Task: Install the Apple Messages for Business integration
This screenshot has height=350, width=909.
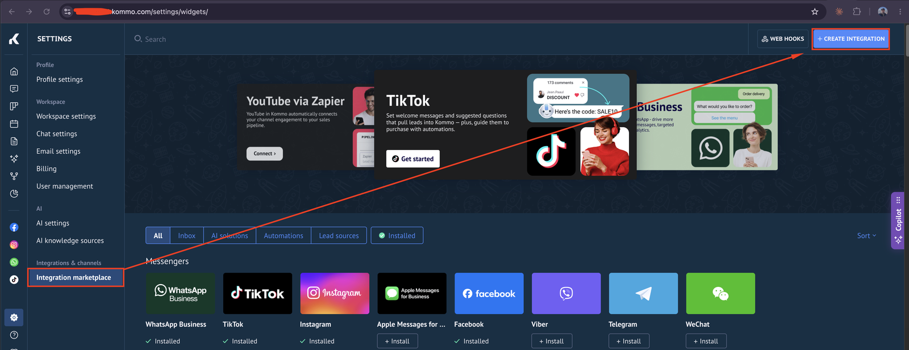Action: [397, 341]
